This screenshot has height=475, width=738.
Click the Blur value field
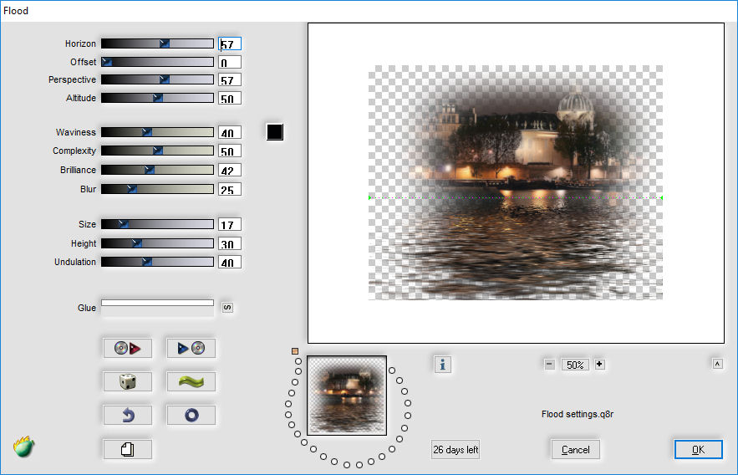click(230, 189)
